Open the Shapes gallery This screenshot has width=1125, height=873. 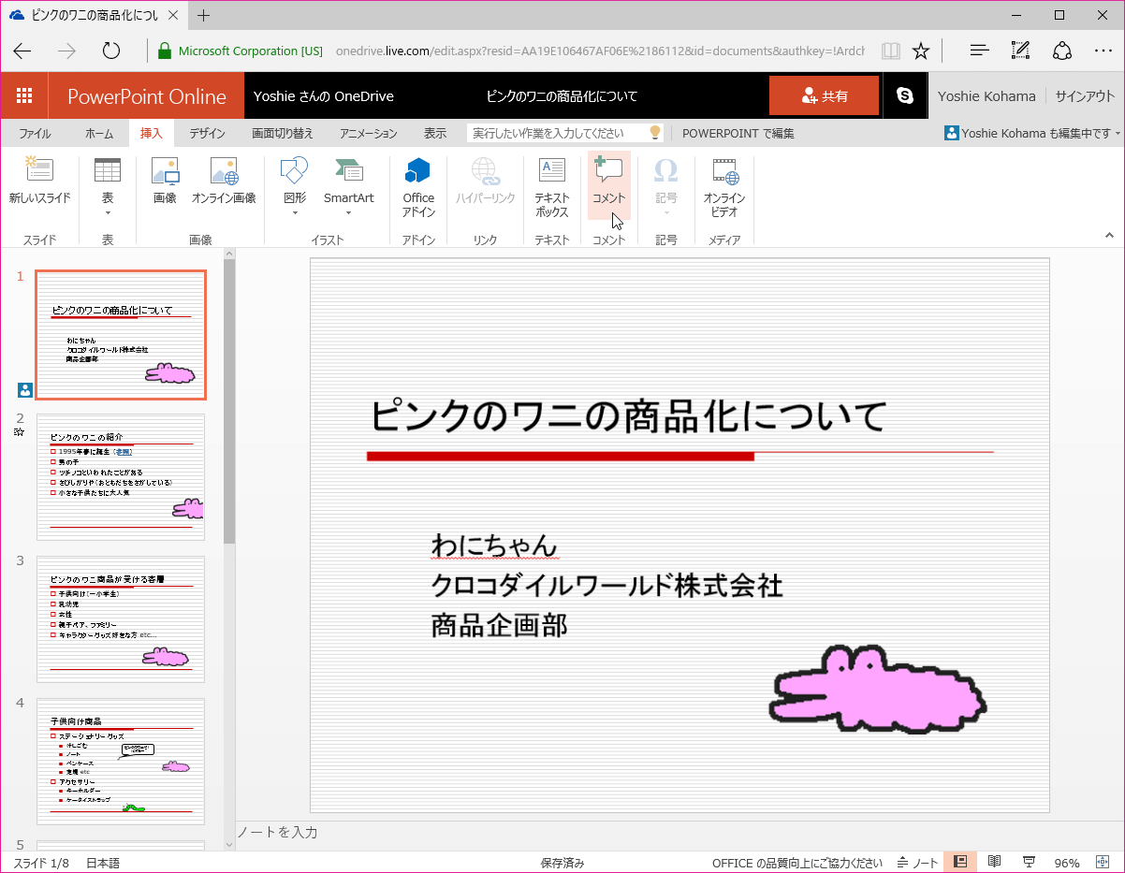pyautogui.click(x=295, y=185)
